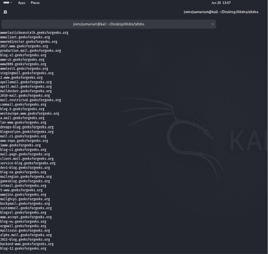Image resolution: width=268 pixels, height=254 pixels.
Task: Click apollomail.geeksforgeeks.org line
Action: click(26, 82)
